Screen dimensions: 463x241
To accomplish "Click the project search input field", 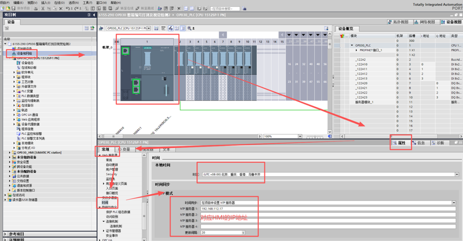I will (x=225, y=9).
